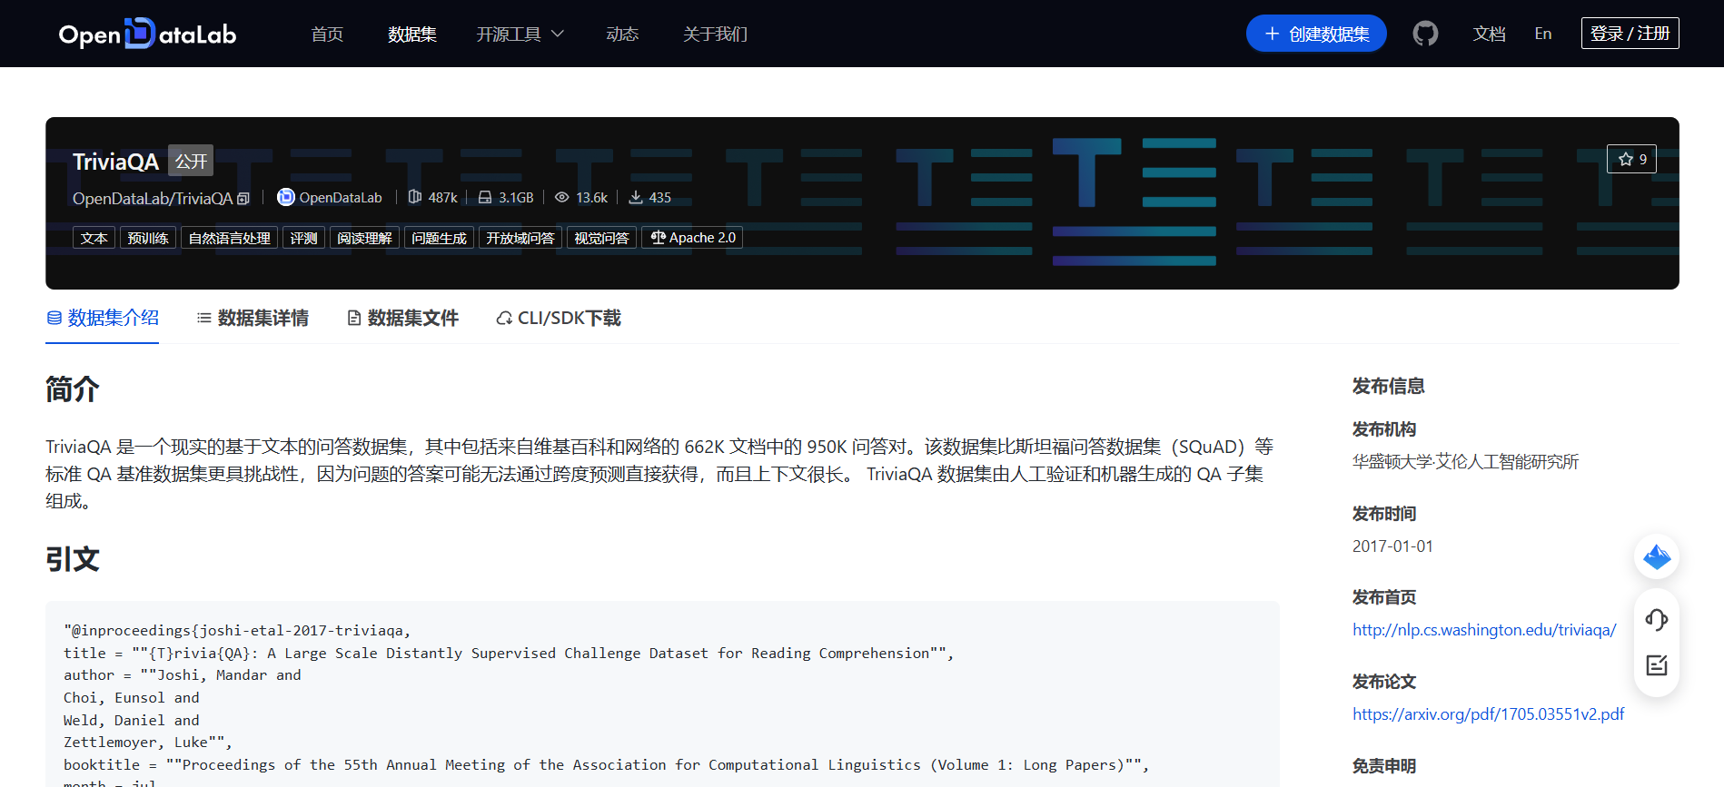Click the OpenDataLab publisher avatar icon

286,197
